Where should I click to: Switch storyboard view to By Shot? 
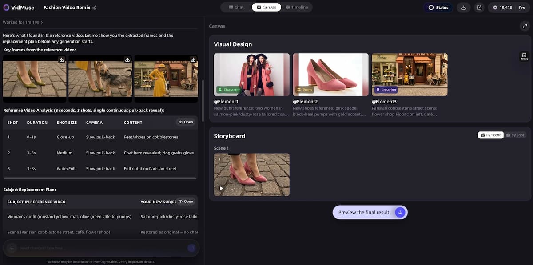[x=515, y=135]
